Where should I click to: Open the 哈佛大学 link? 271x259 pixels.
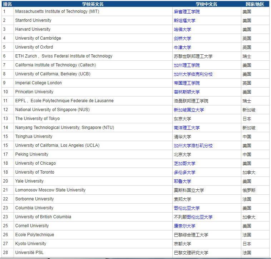(x=182, y=30)
